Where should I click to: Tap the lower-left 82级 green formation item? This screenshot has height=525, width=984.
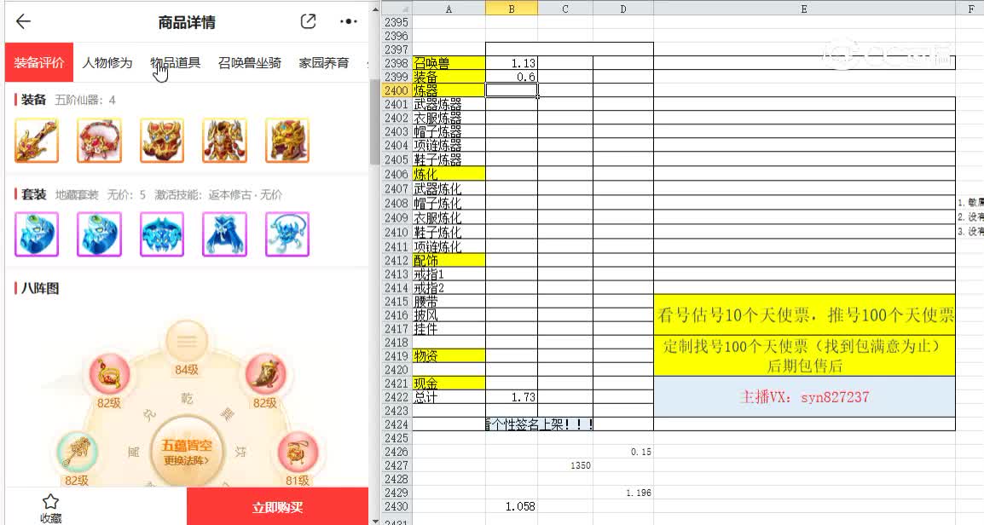coord(77,453)
